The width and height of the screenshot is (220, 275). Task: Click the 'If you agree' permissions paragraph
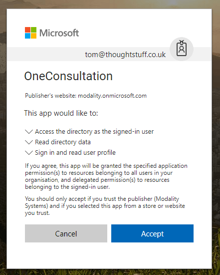click(106, 176)
